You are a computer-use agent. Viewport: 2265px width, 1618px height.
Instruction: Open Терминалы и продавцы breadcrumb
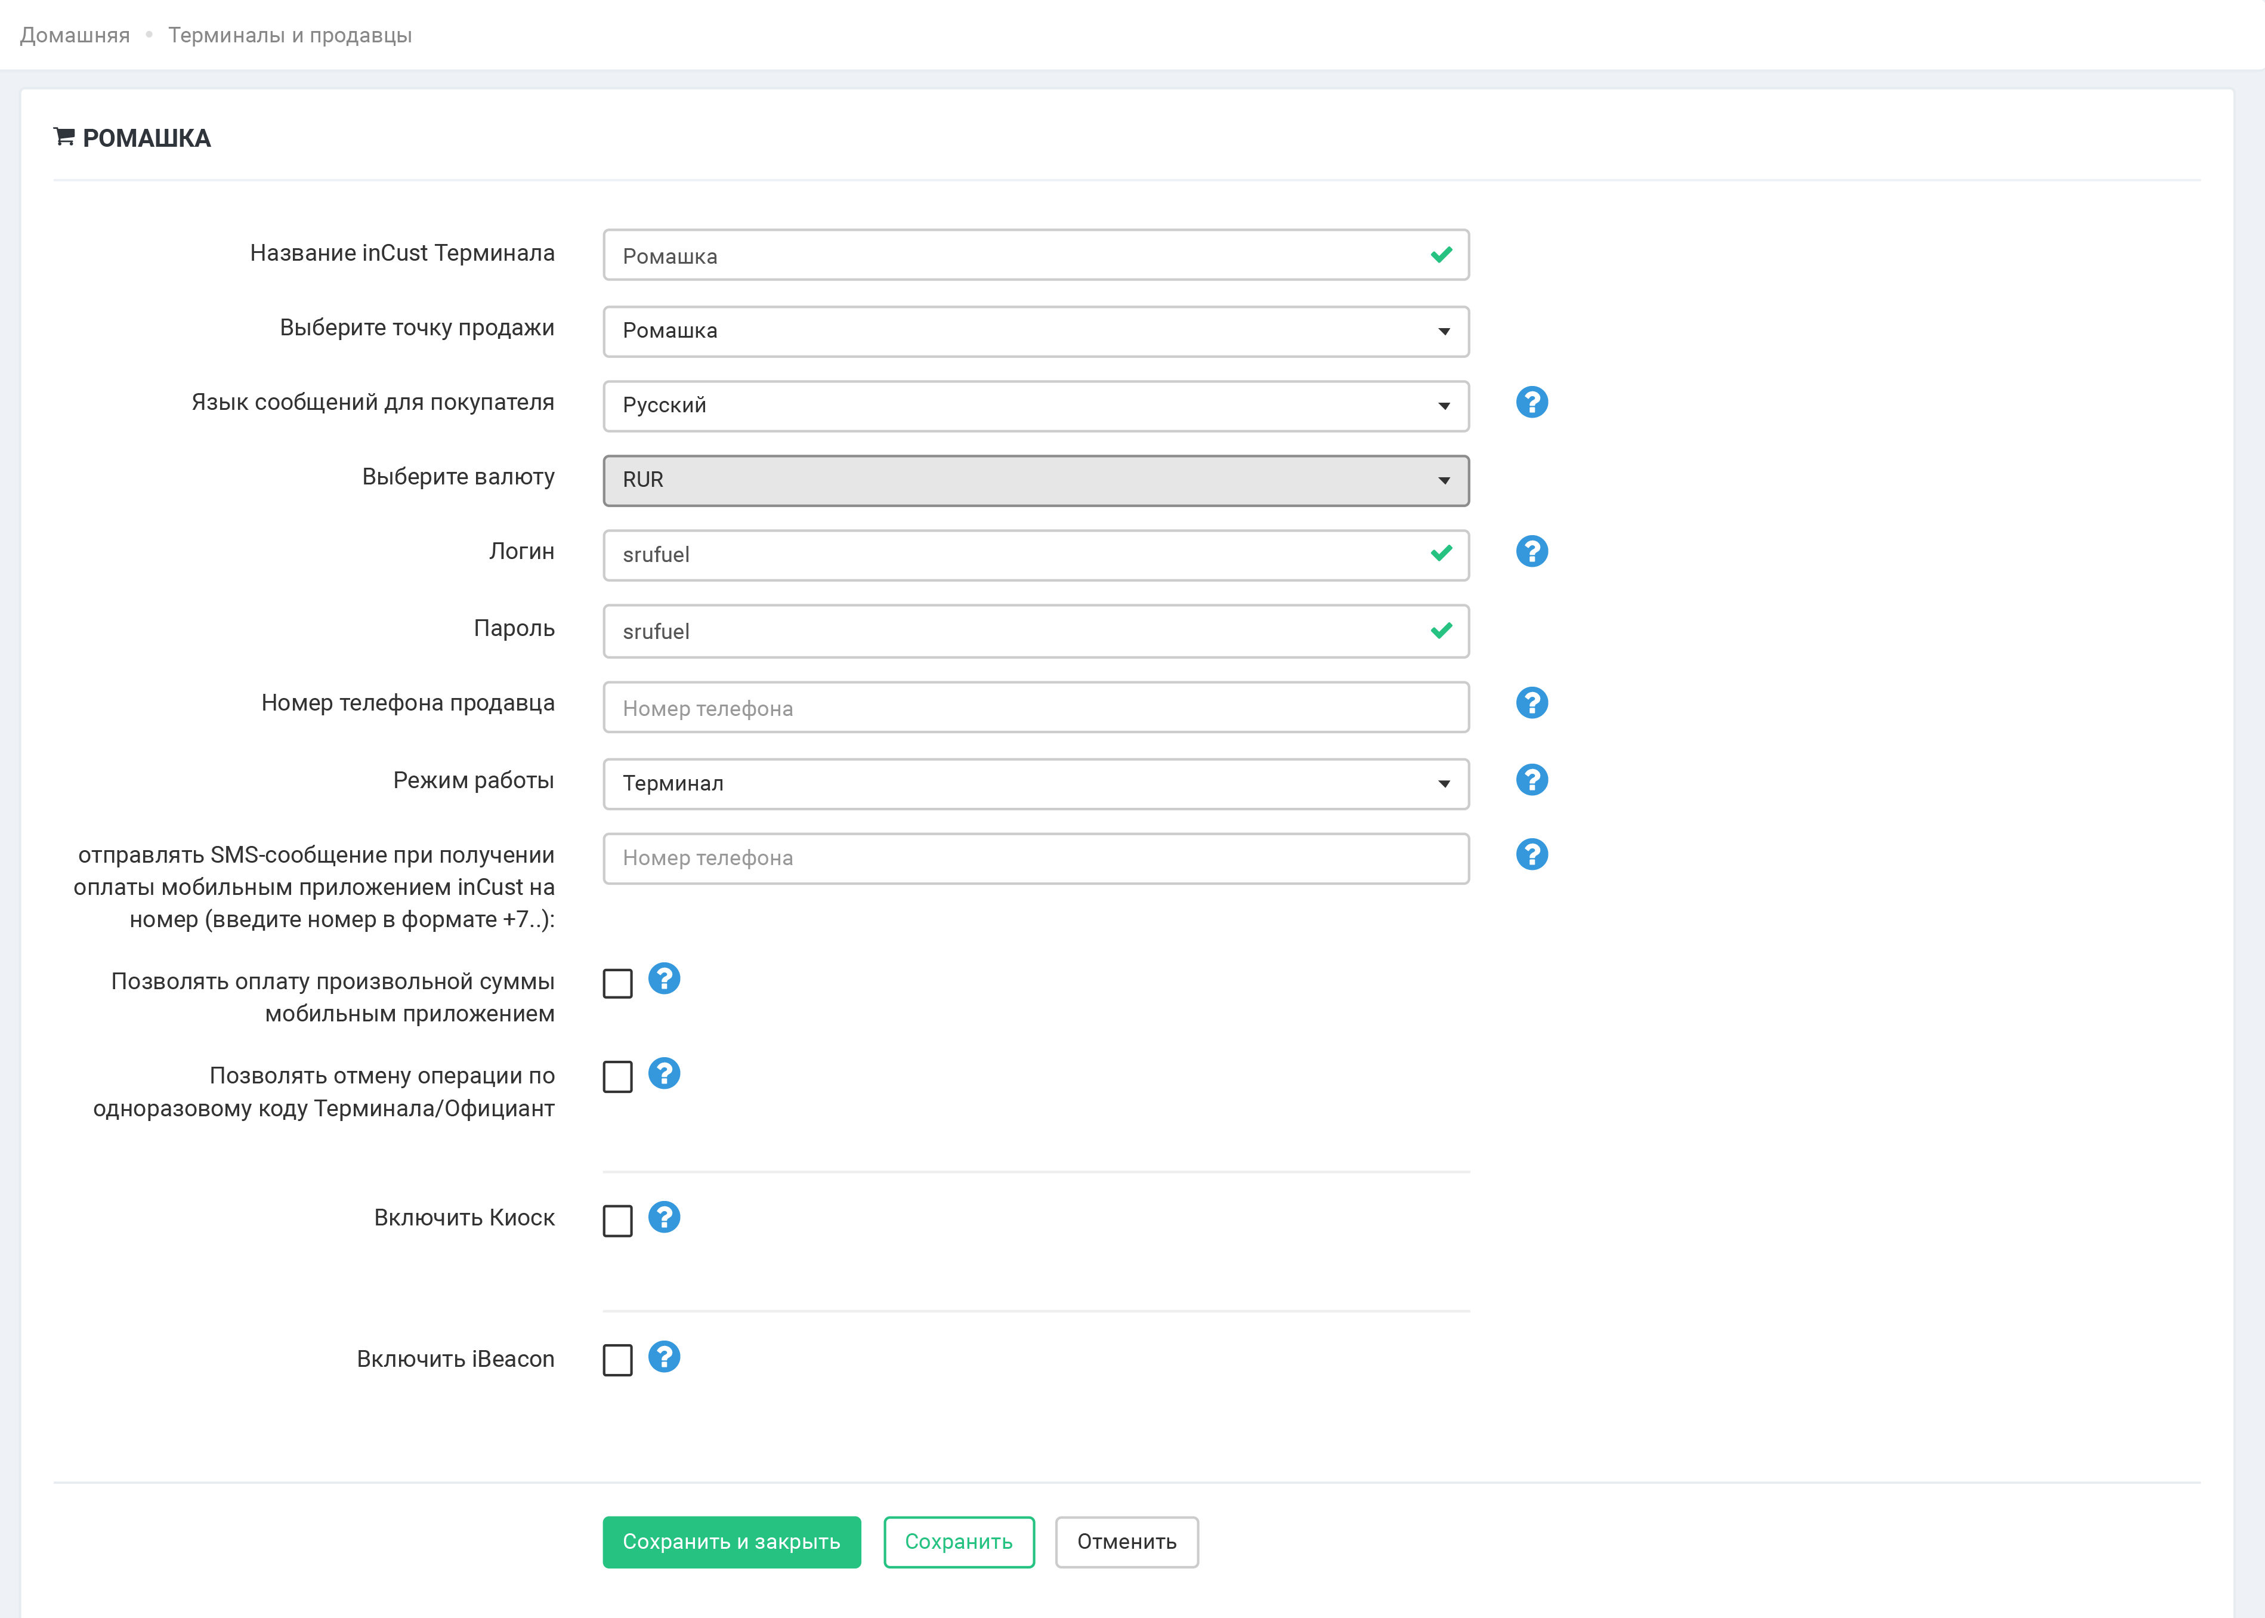point(290,36)
